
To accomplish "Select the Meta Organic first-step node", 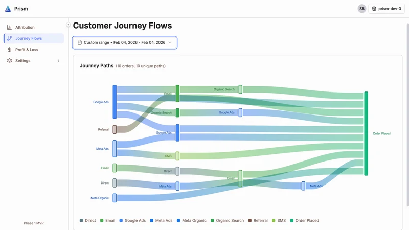I will (x=115, y=198).
